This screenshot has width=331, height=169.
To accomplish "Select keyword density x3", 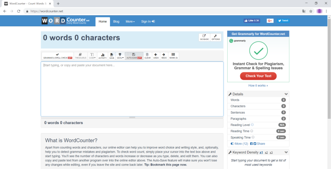I will pyautogui.click(x=271, y=153).
